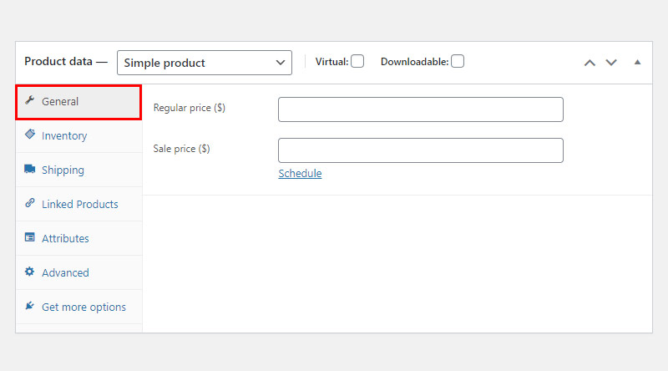Move Product data panel up
Image resolution: width=668 pixels, height=371 pixels.
click(590, 63)
